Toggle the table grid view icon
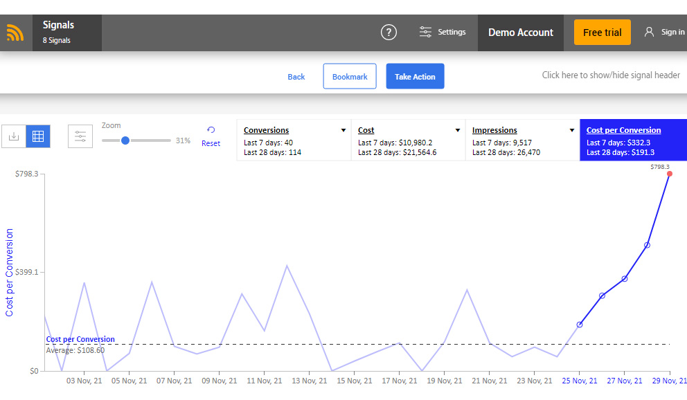This screenshot has width=687, height=400. (38, 136)
